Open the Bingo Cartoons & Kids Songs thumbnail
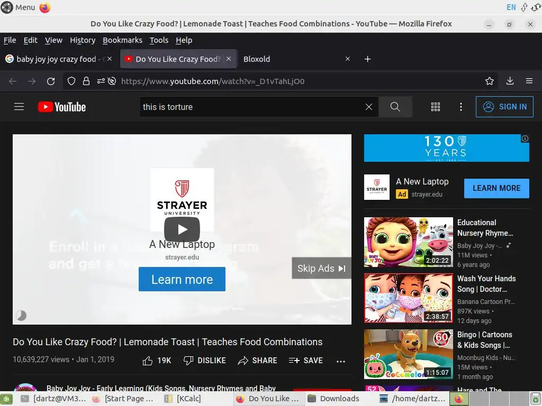Viewport: 542px width, 406px height. 408,354
